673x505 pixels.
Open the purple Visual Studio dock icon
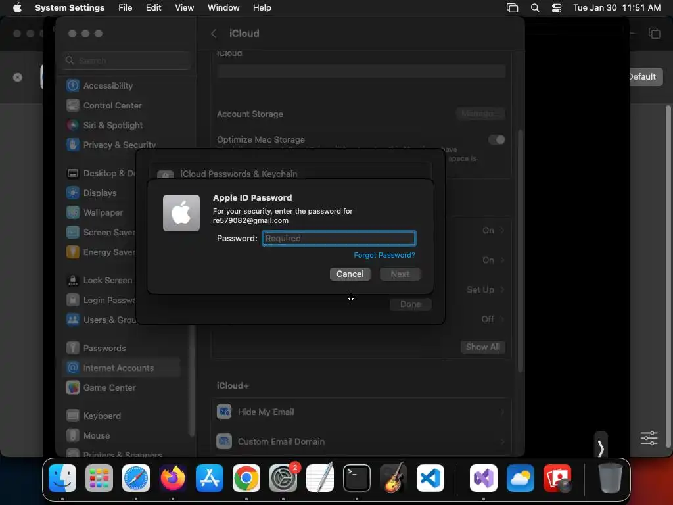(484, 478)
